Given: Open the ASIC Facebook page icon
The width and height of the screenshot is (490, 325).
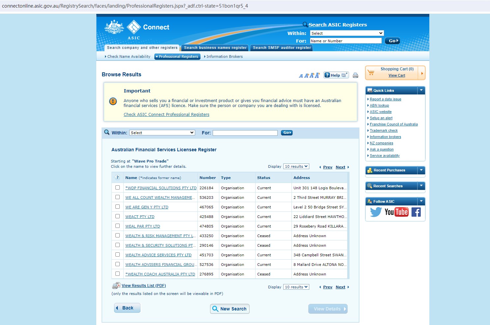Looking at the screenshot, I should tap(416, 212).
